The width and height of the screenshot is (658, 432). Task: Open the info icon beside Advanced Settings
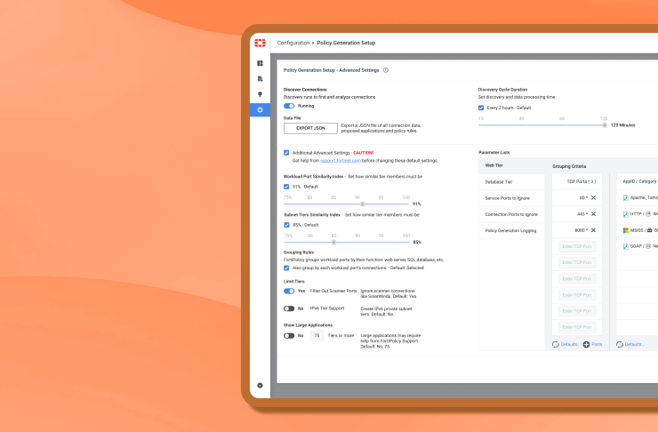385,70
